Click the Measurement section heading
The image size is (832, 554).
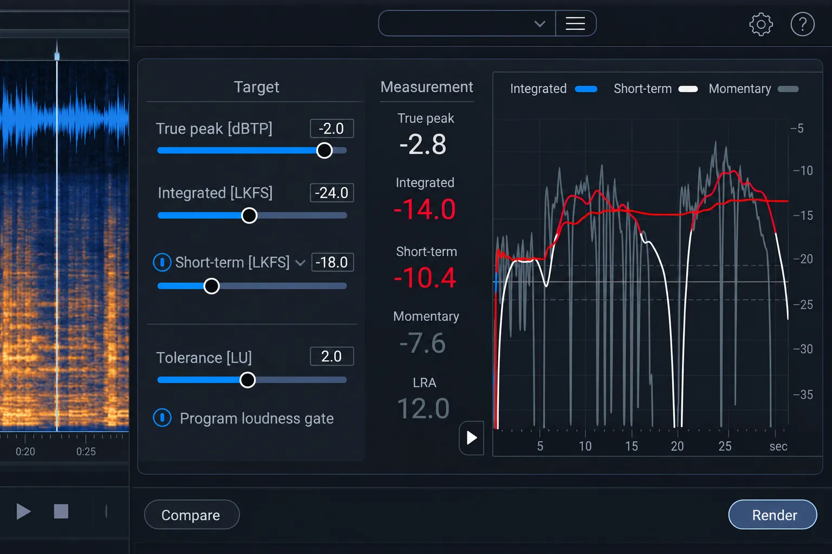tap(427, 87)
